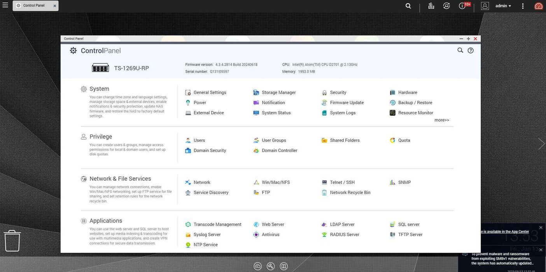Open LDAP Server settings

(x=338, y=224)
